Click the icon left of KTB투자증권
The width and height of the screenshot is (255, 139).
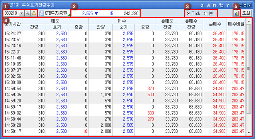click(41, 13)
